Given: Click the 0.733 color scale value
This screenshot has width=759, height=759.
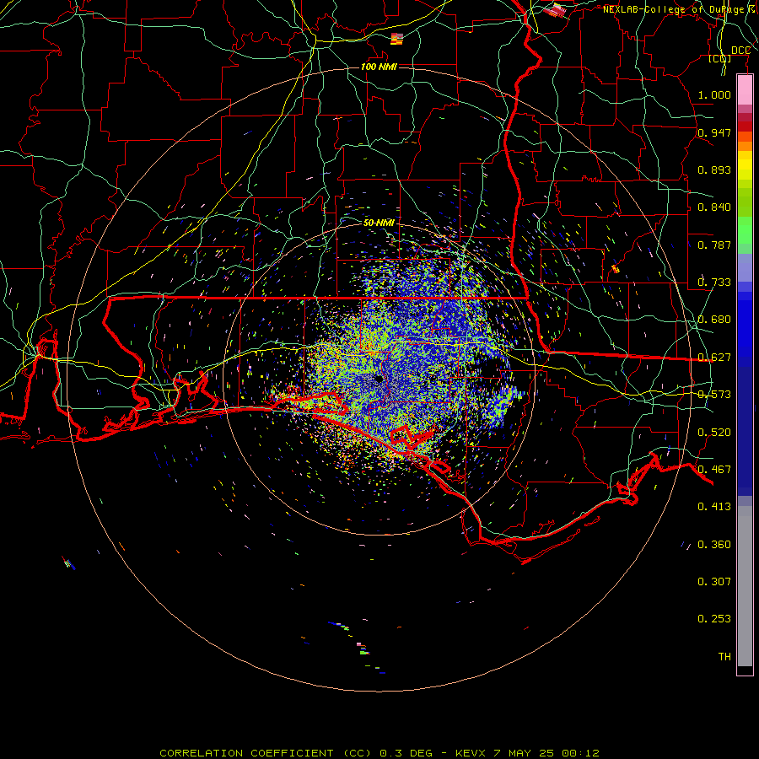Looking at the screenshot, I should click(x=714, y=283).
